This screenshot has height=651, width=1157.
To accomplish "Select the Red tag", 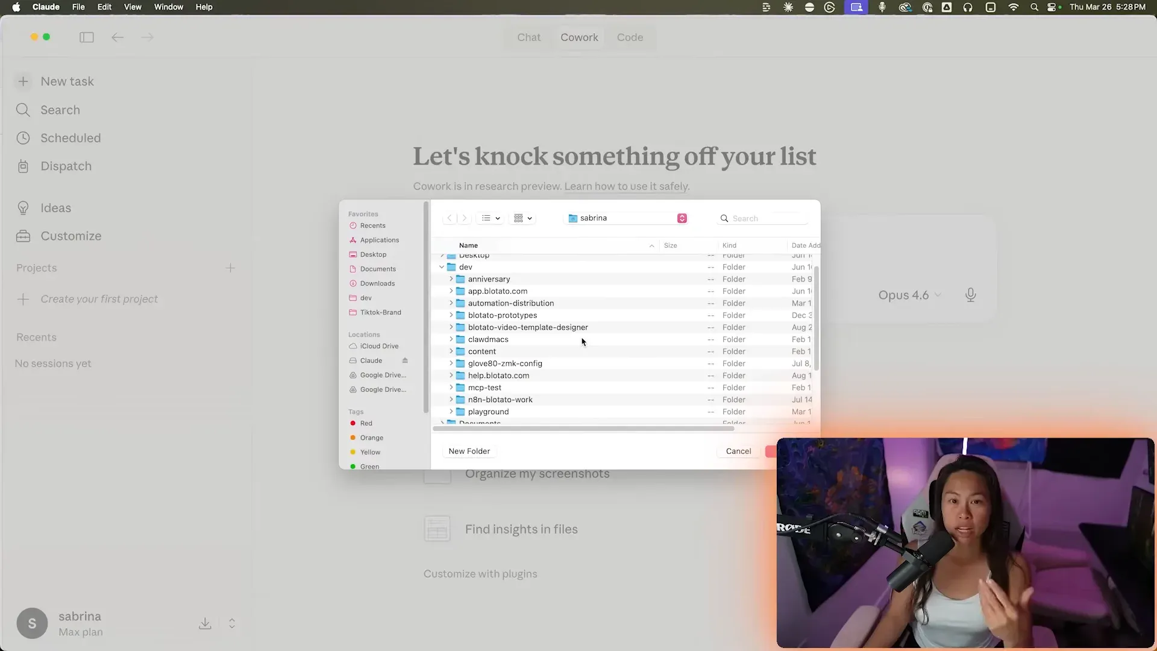I will point(366,423).
